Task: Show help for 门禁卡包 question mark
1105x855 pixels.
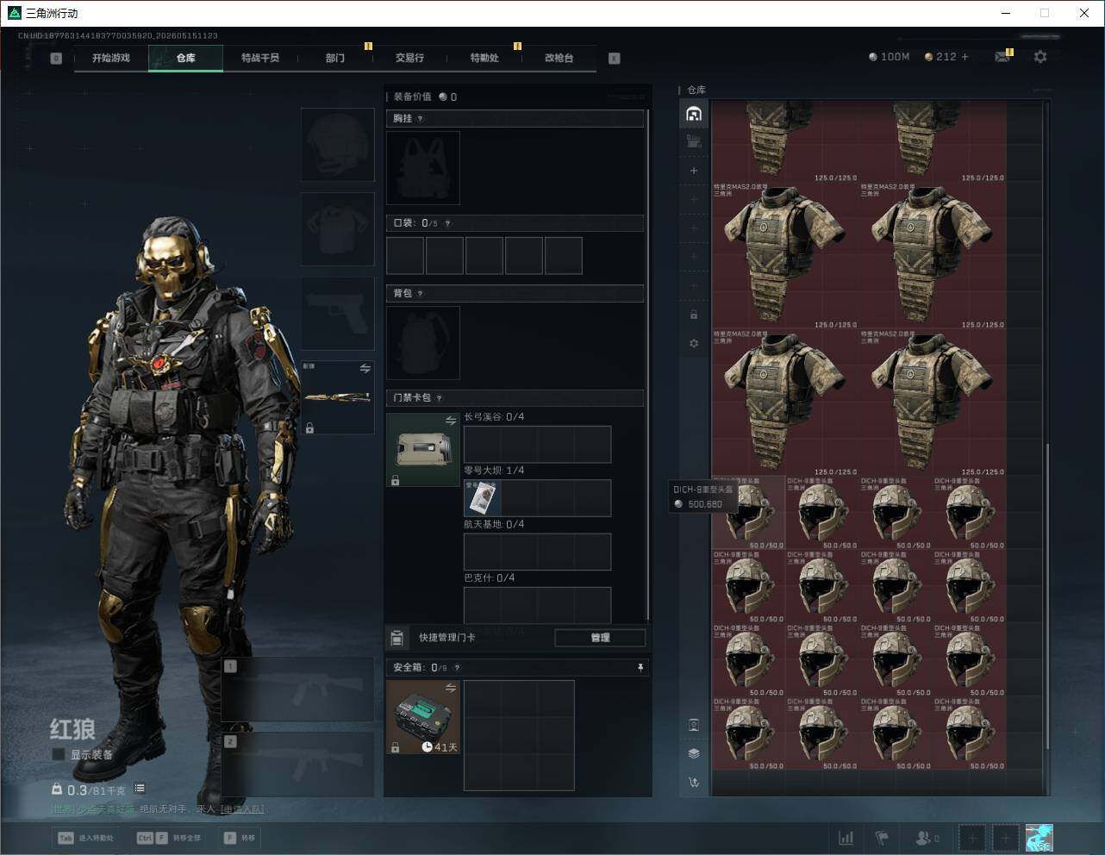Action: [x=440, y=398]
